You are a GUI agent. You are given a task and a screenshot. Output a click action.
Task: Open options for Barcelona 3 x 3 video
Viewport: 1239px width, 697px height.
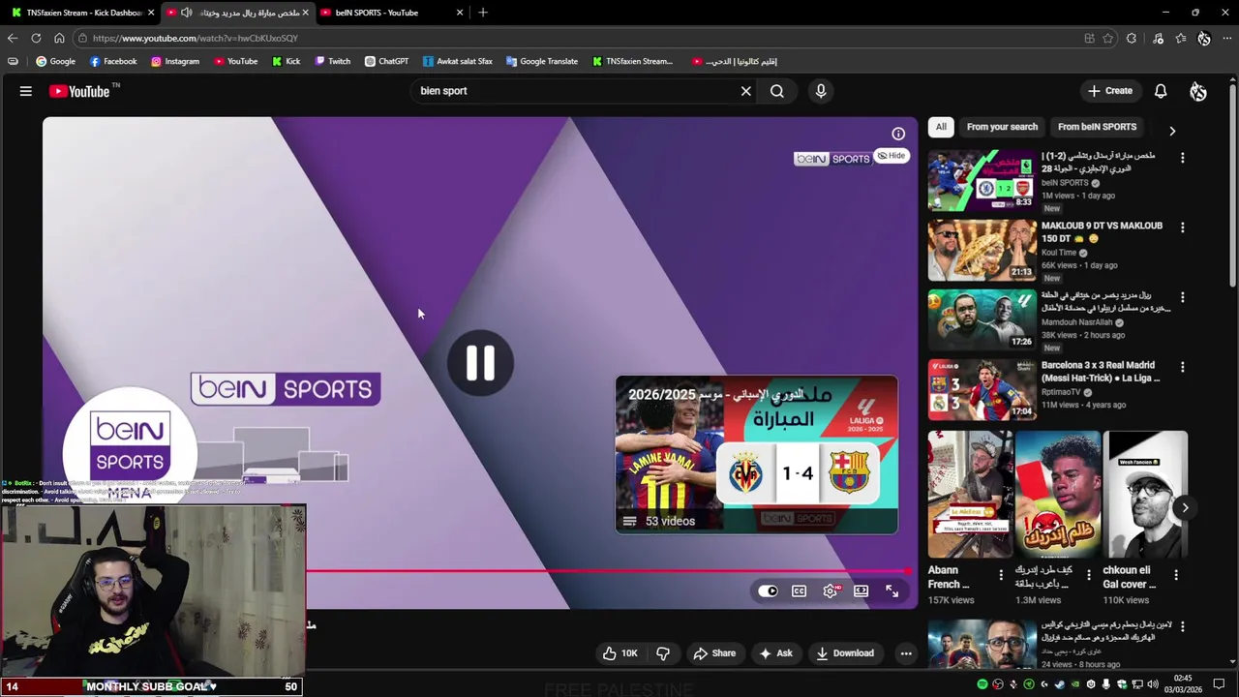click(1182, 367)
